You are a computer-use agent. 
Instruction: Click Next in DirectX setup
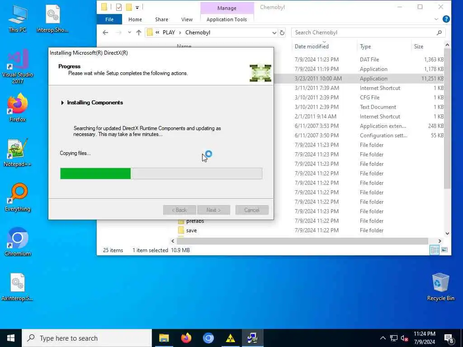click(x=213, y=210)
